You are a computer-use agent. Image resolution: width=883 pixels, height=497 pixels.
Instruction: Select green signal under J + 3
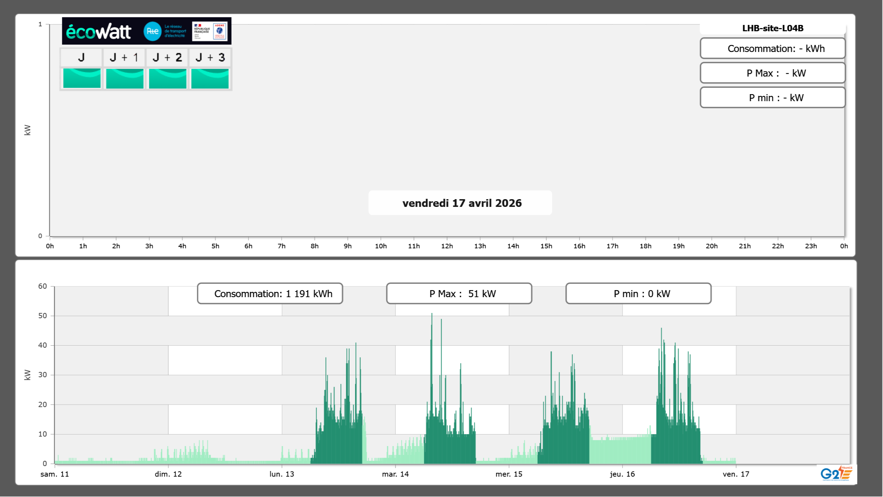tap(210, 78)
